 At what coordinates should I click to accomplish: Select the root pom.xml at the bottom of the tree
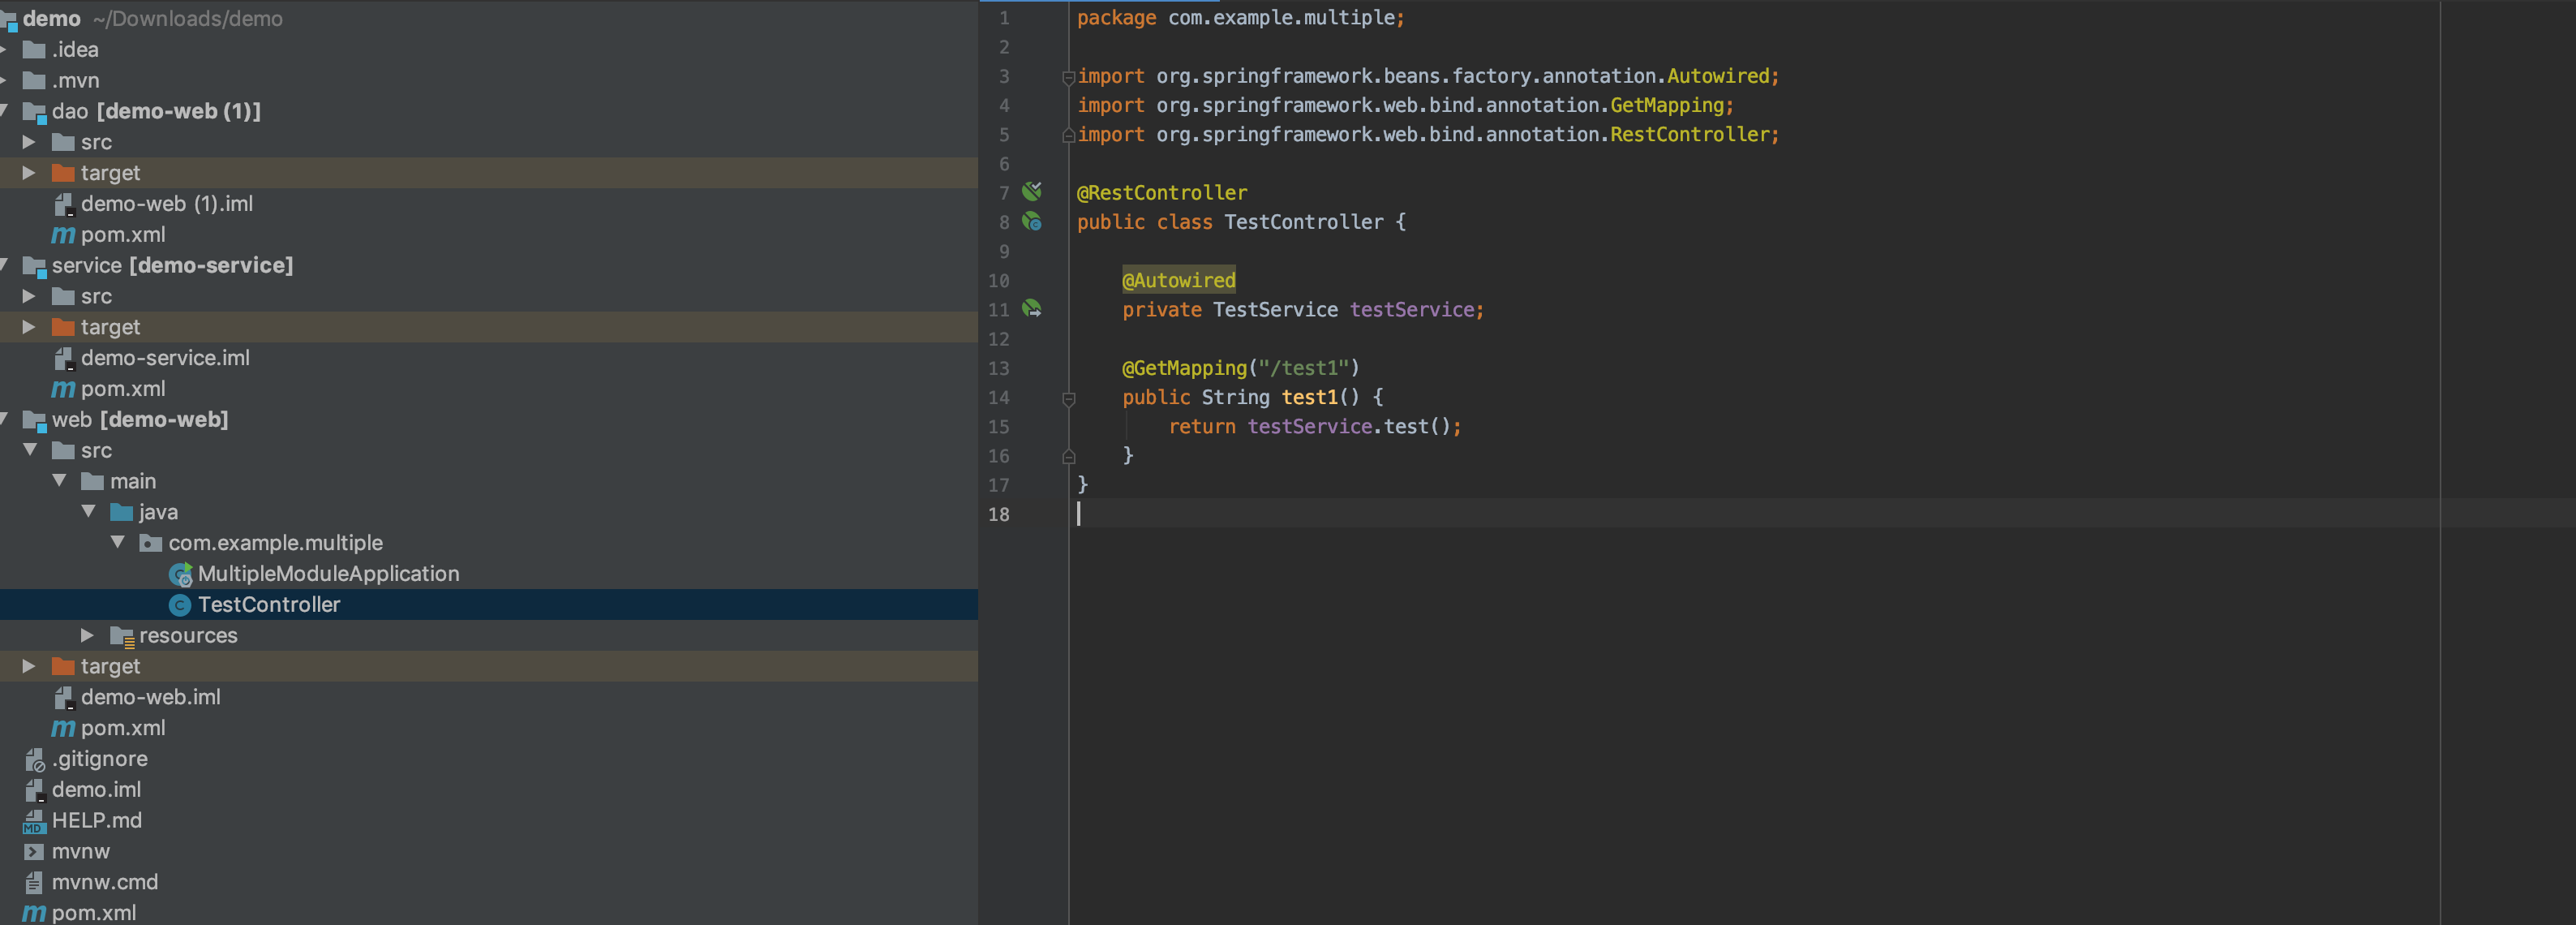point(93,913)
